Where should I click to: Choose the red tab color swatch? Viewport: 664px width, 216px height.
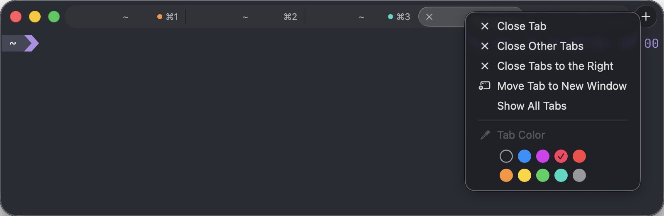click(x=579, y=156)
